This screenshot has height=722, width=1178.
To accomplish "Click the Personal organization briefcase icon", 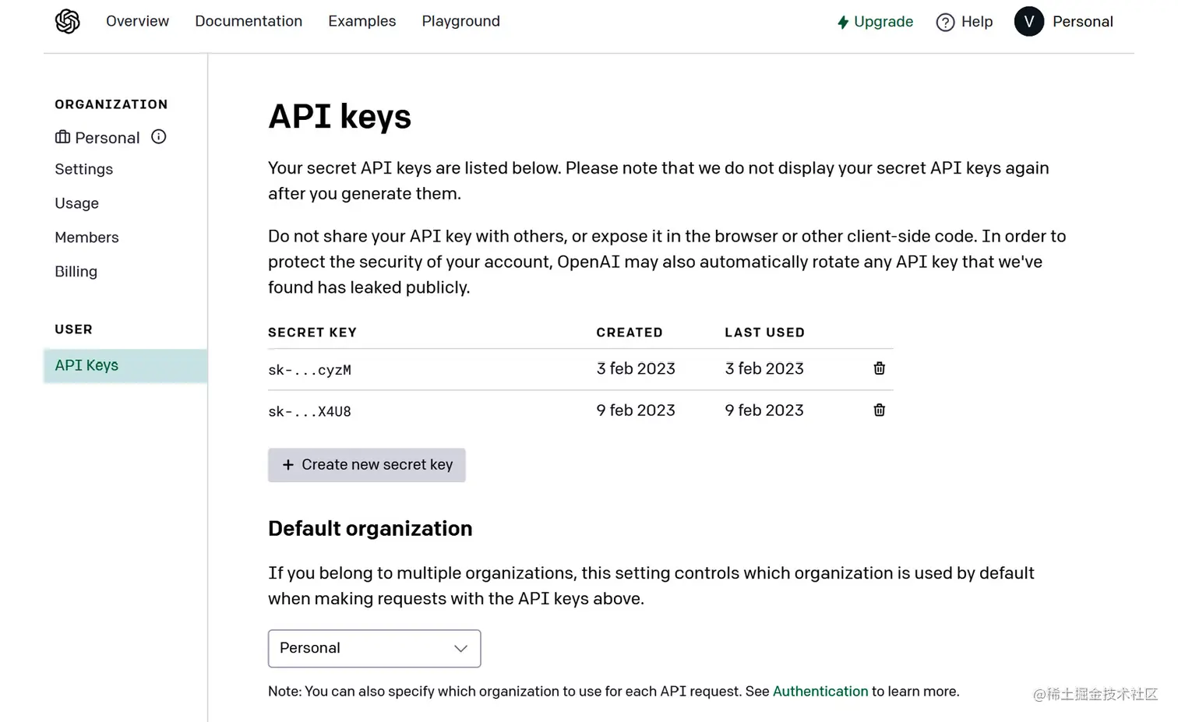I will (x=62, y=137).
